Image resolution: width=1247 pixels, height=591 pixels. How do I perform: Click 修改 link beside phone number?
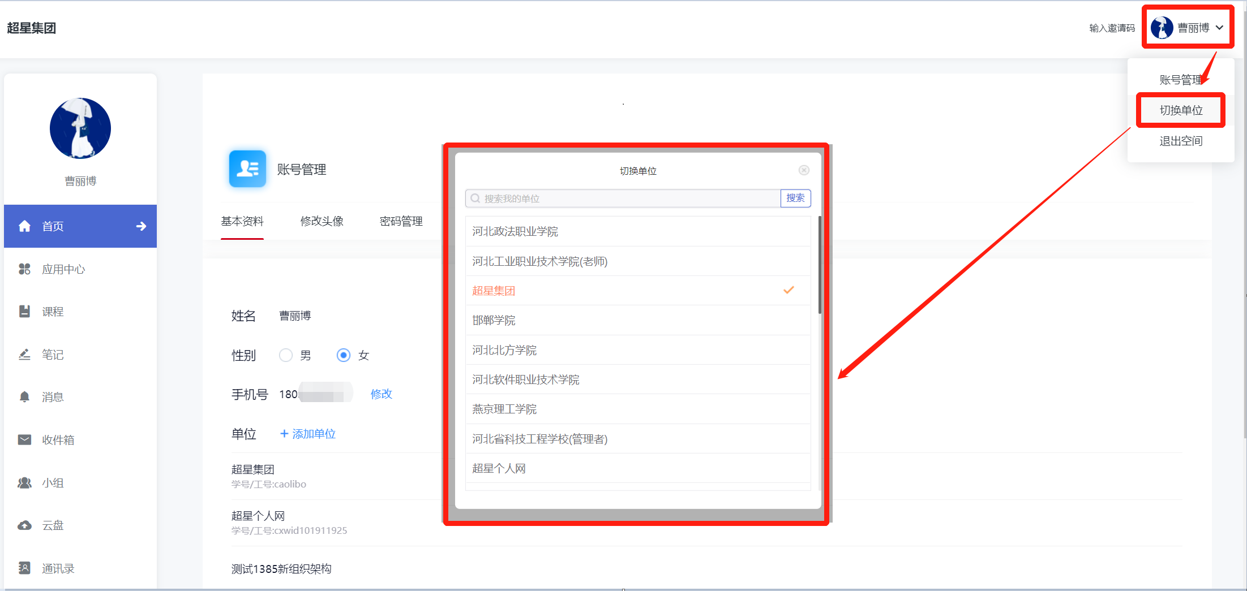(x=382, y=394)
